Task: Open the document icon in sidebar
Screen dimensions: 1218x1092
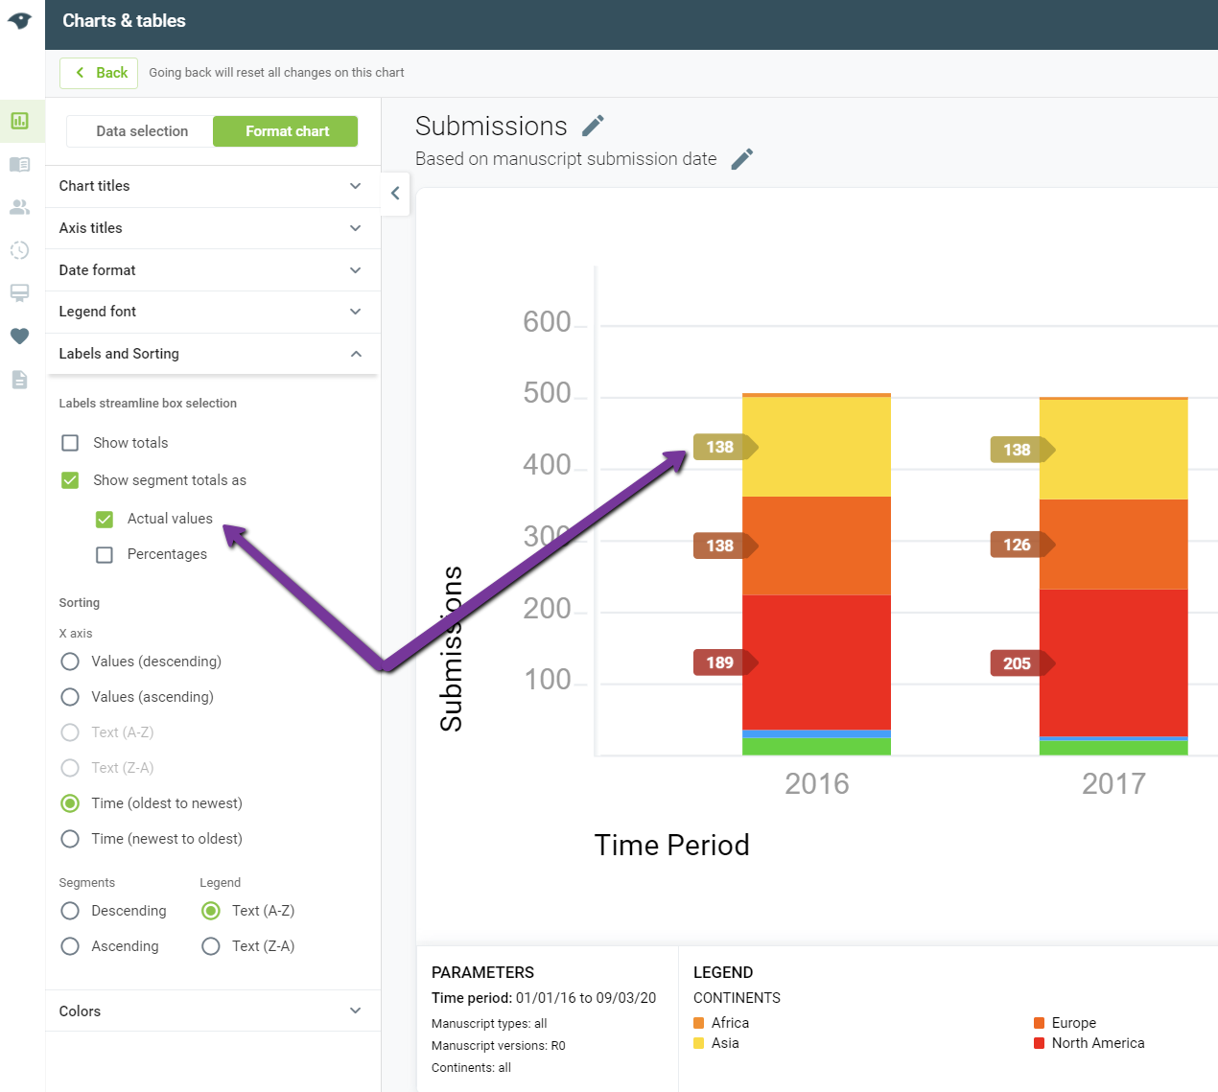Action: point(19,380)
